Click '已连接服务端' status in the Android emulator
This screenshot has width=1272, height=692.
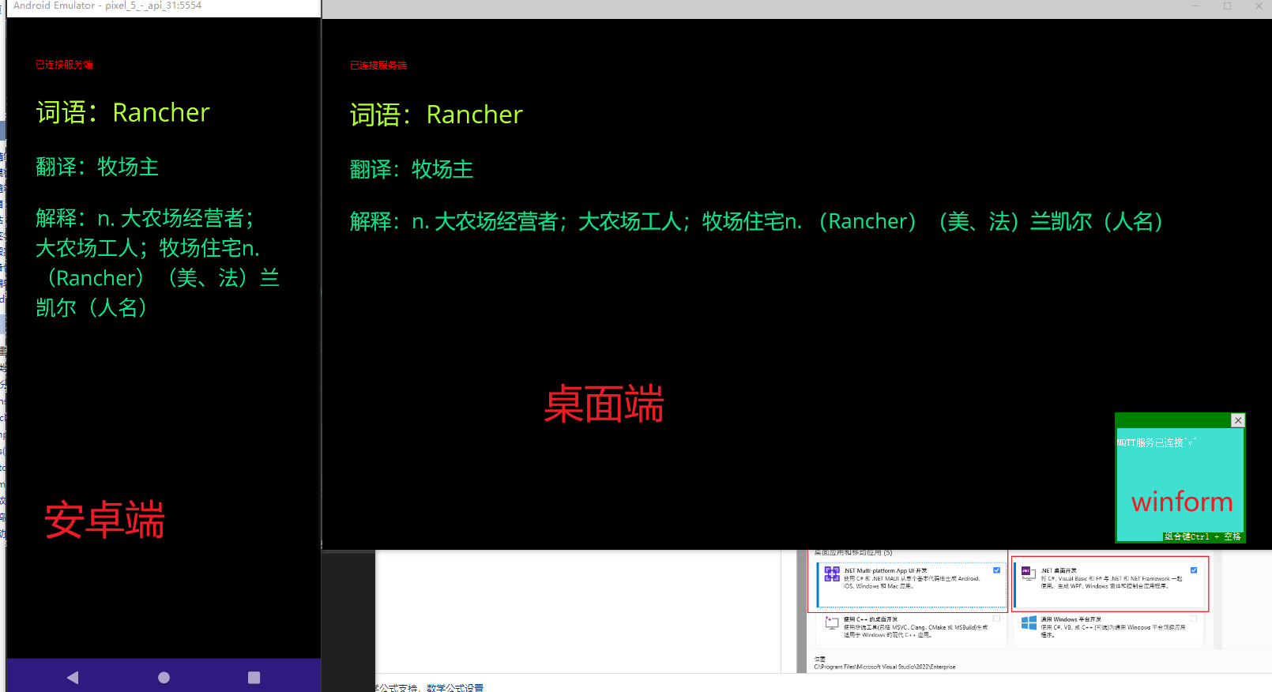64,65
